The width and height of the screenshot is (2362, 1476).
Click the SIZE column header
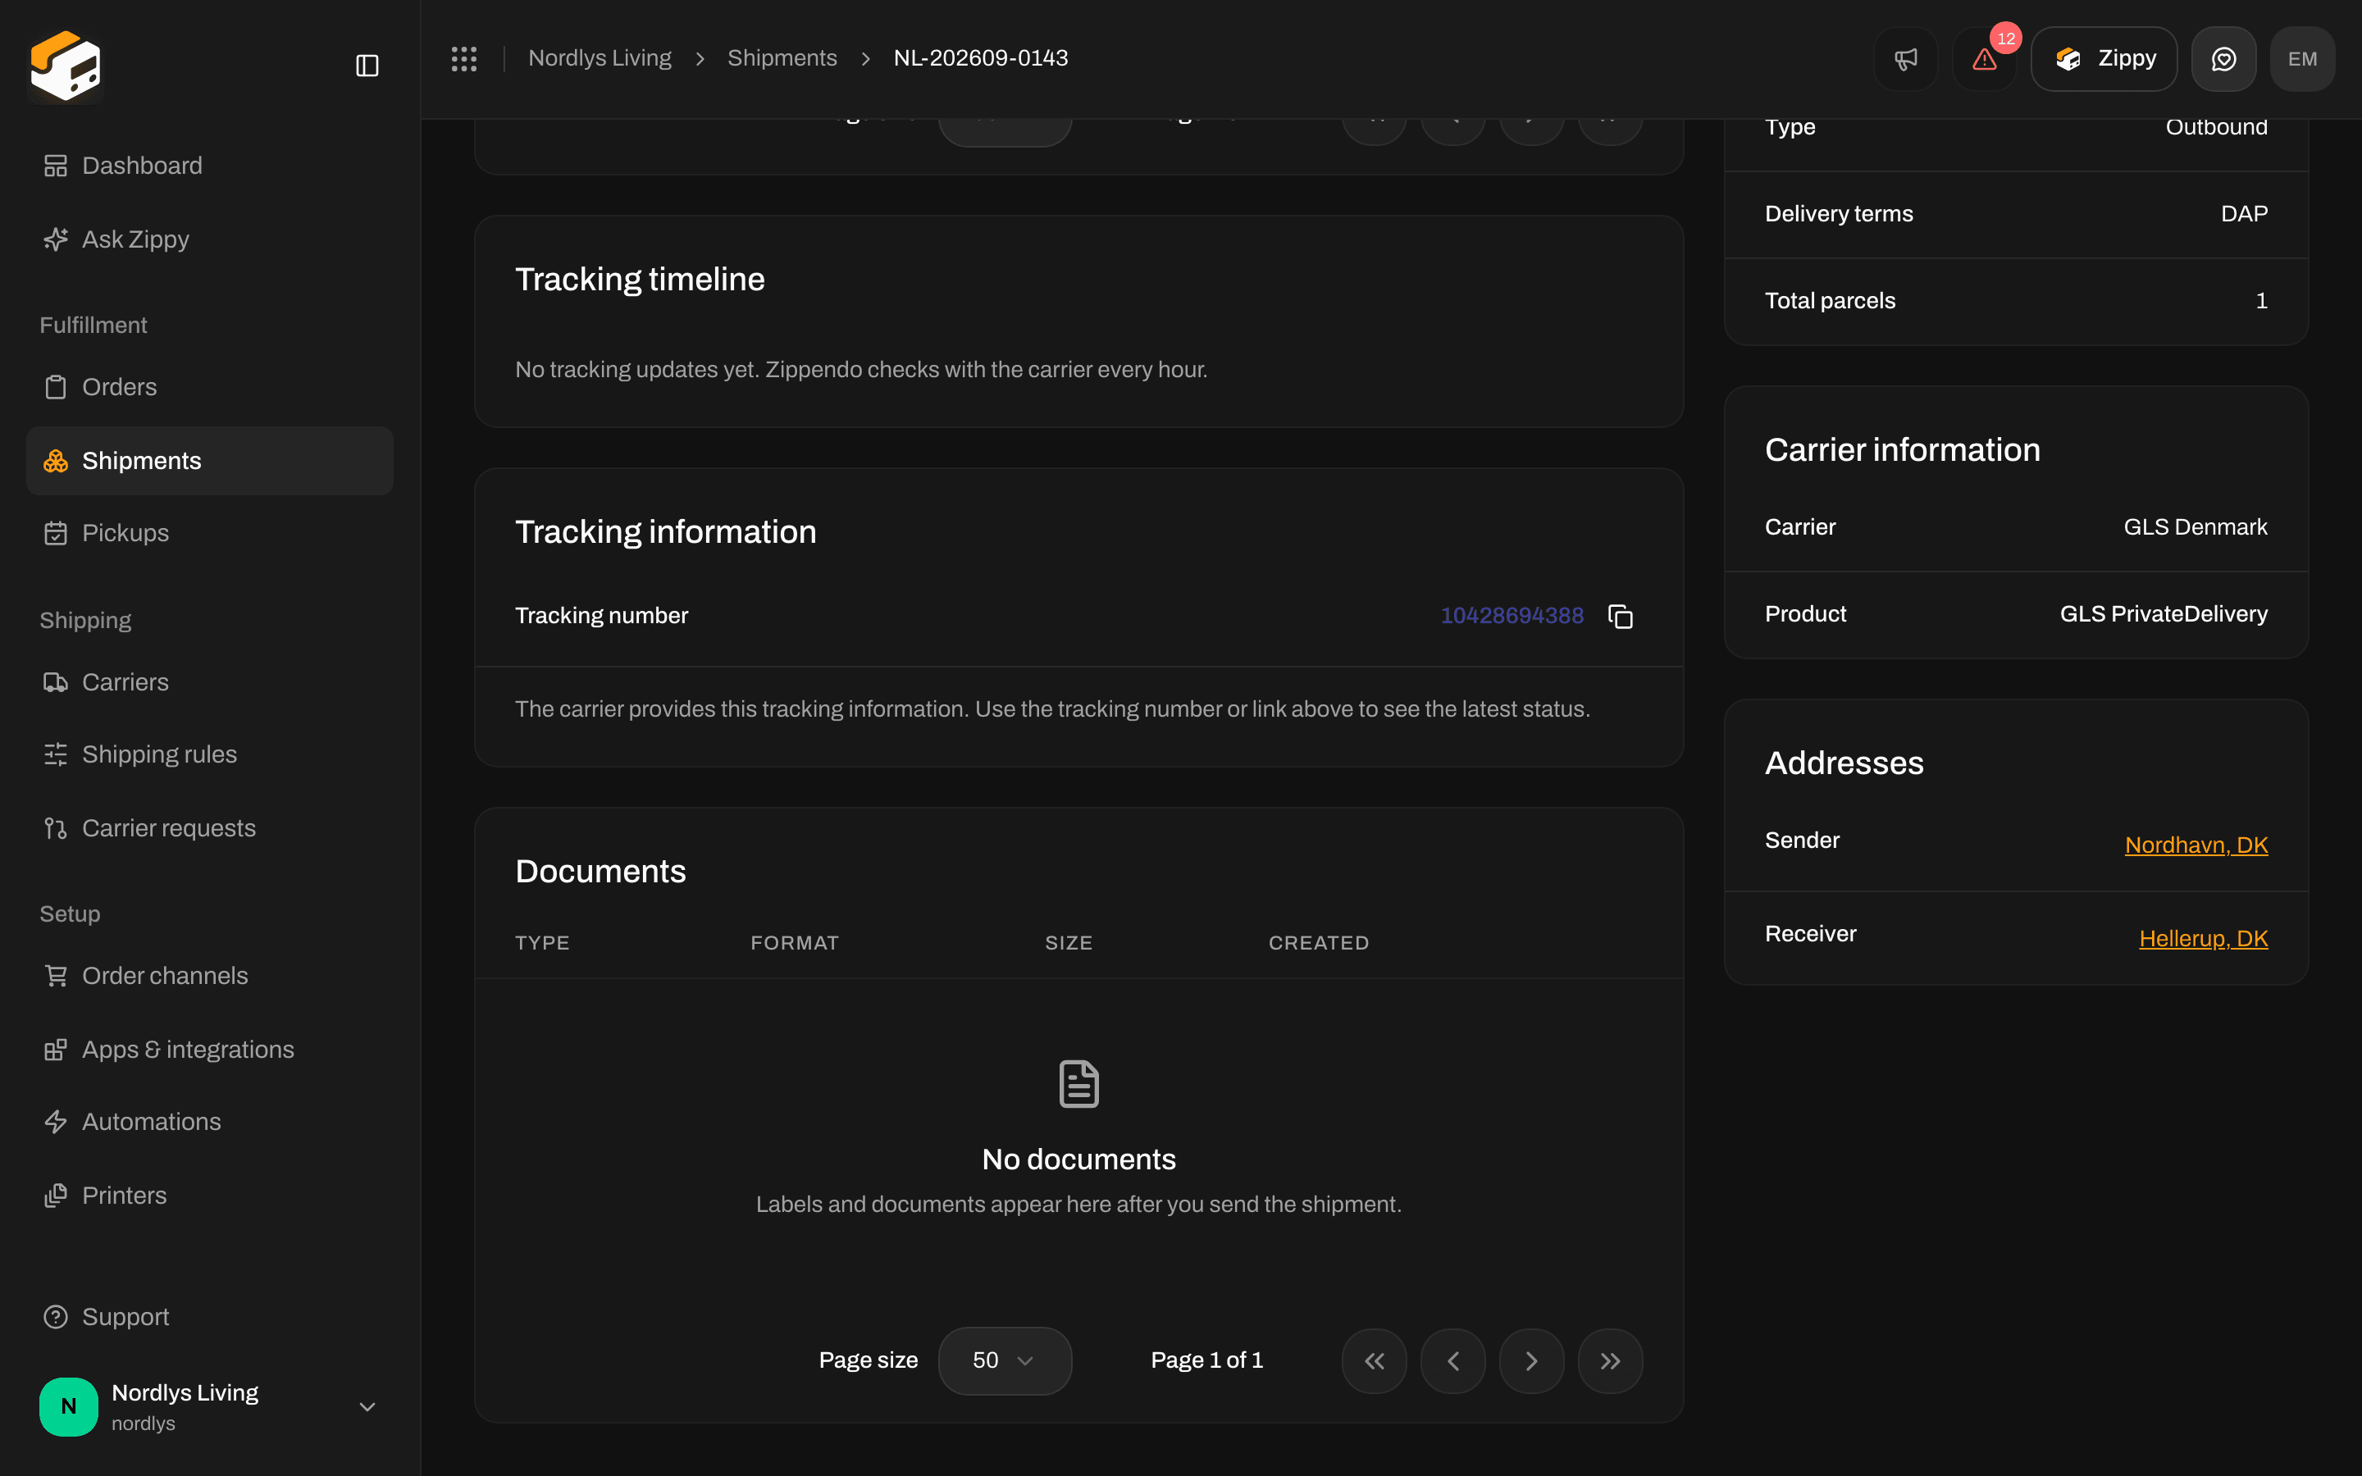click(1069, 943)
